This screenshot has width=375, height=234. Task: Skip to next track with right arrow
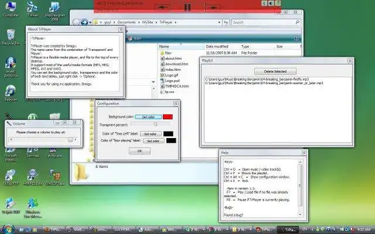point(213,7)
